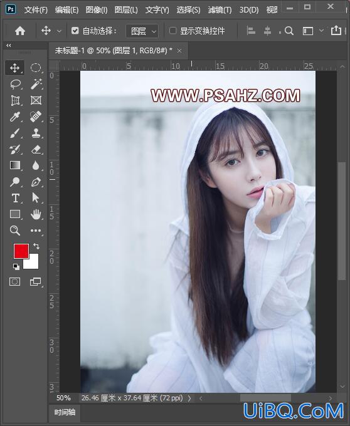The height and width of the screenshot is (426, 350).
Task: Select the Lasso tool
Action: pyautogui.click(x=15, y=84)
